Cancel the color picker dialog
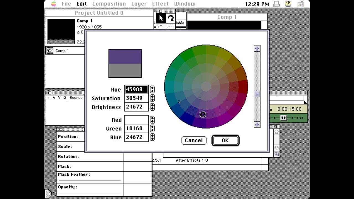The width and height of the screenshot is (354, 199). (x=194, y=140)
